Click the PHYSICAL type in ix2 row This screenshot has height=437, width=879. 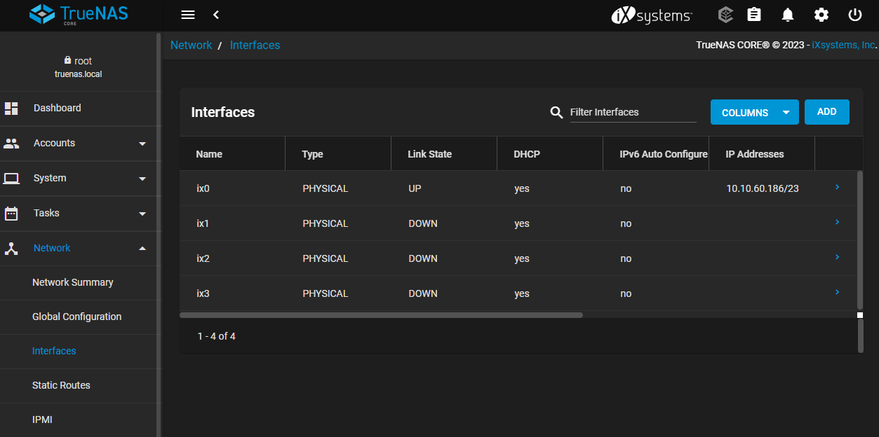pos(326,258)
